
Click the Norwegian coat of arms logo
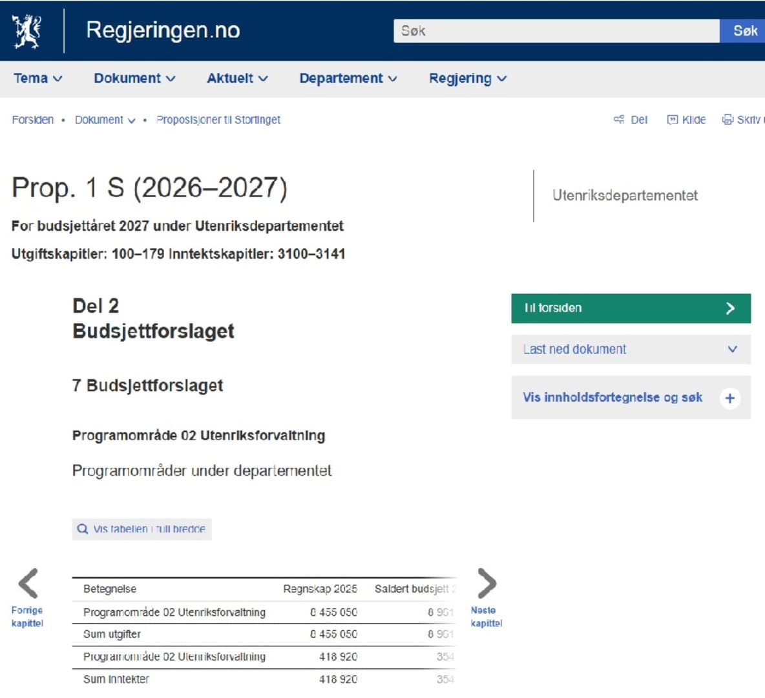pyautogui.click(x=27, y=31)
